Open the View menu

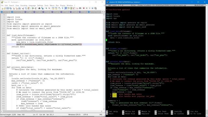[x=17, y=6]
